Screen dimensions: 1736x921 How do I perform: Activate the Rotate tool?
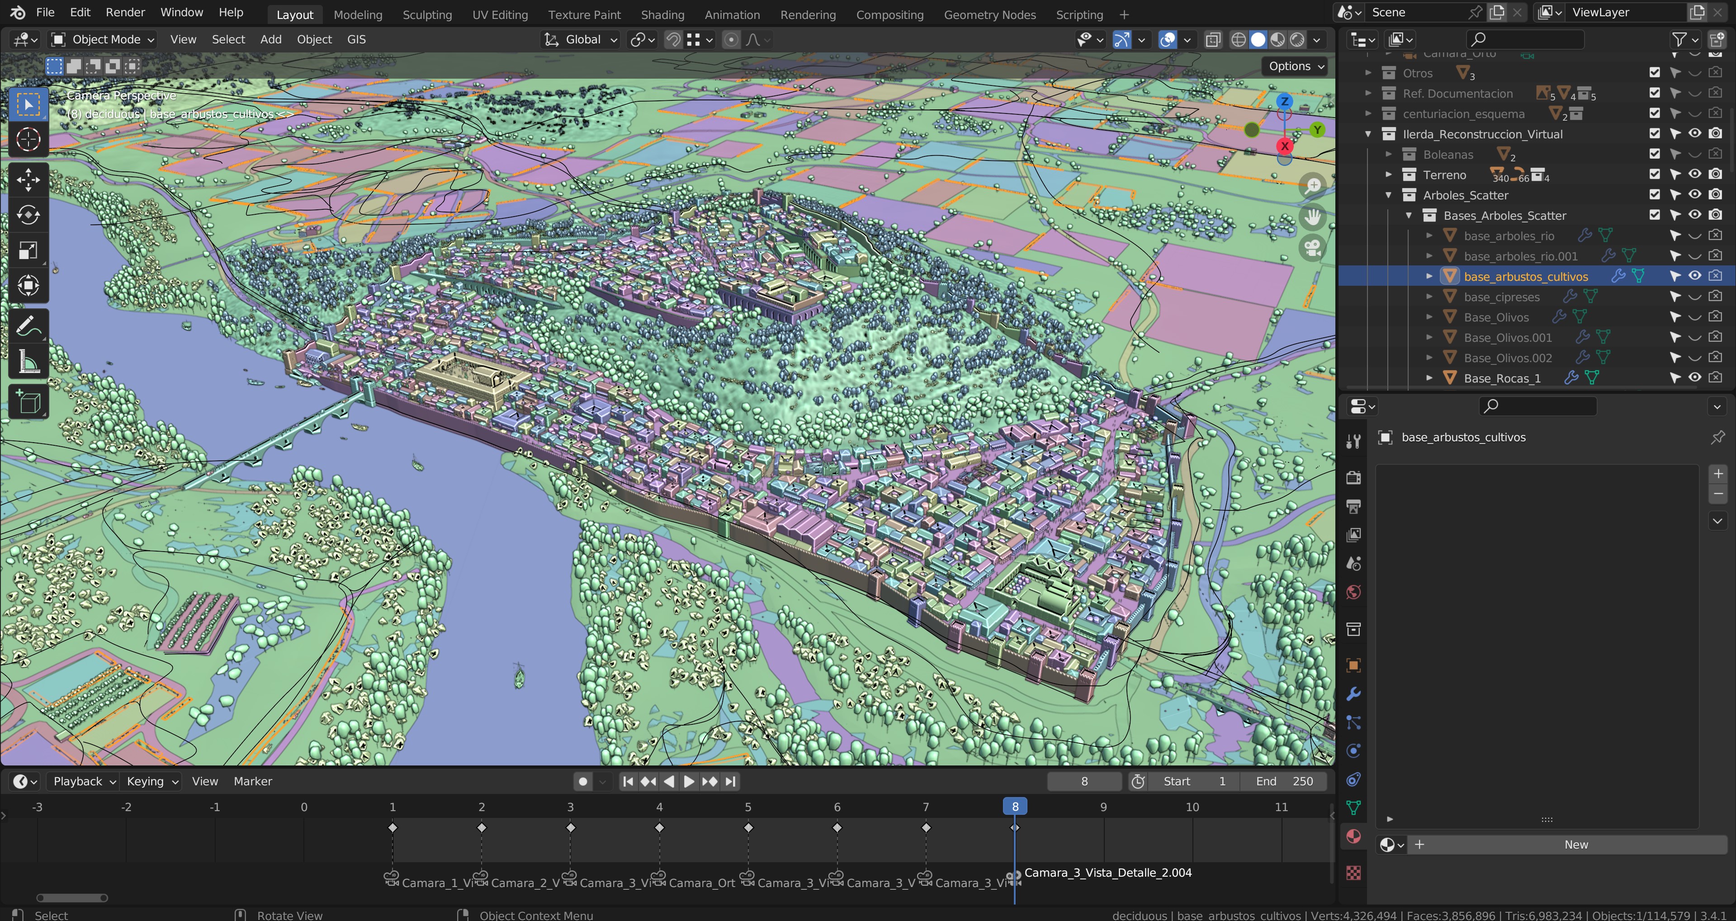tap(28, 215)
